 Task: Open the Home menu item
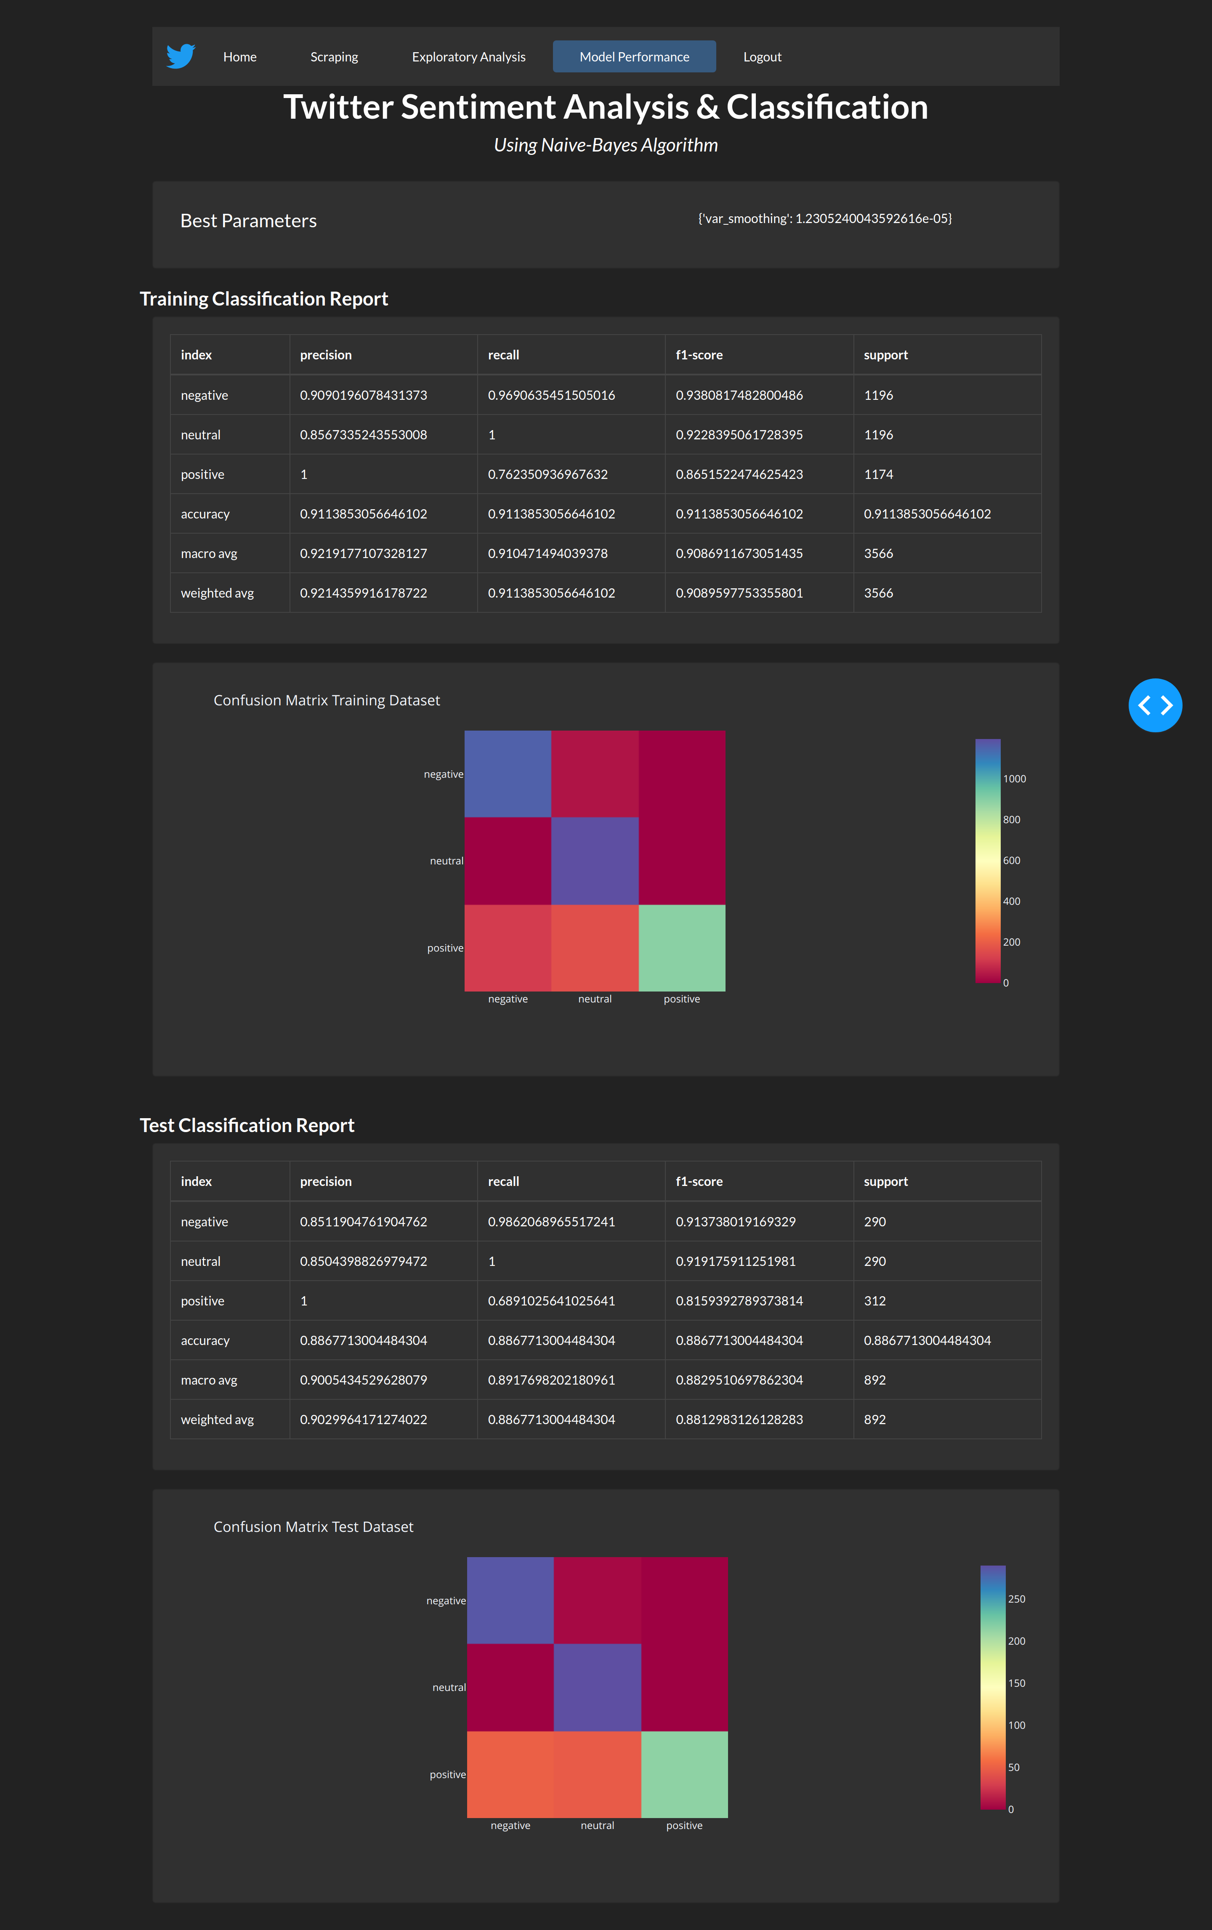click(240, 57)
